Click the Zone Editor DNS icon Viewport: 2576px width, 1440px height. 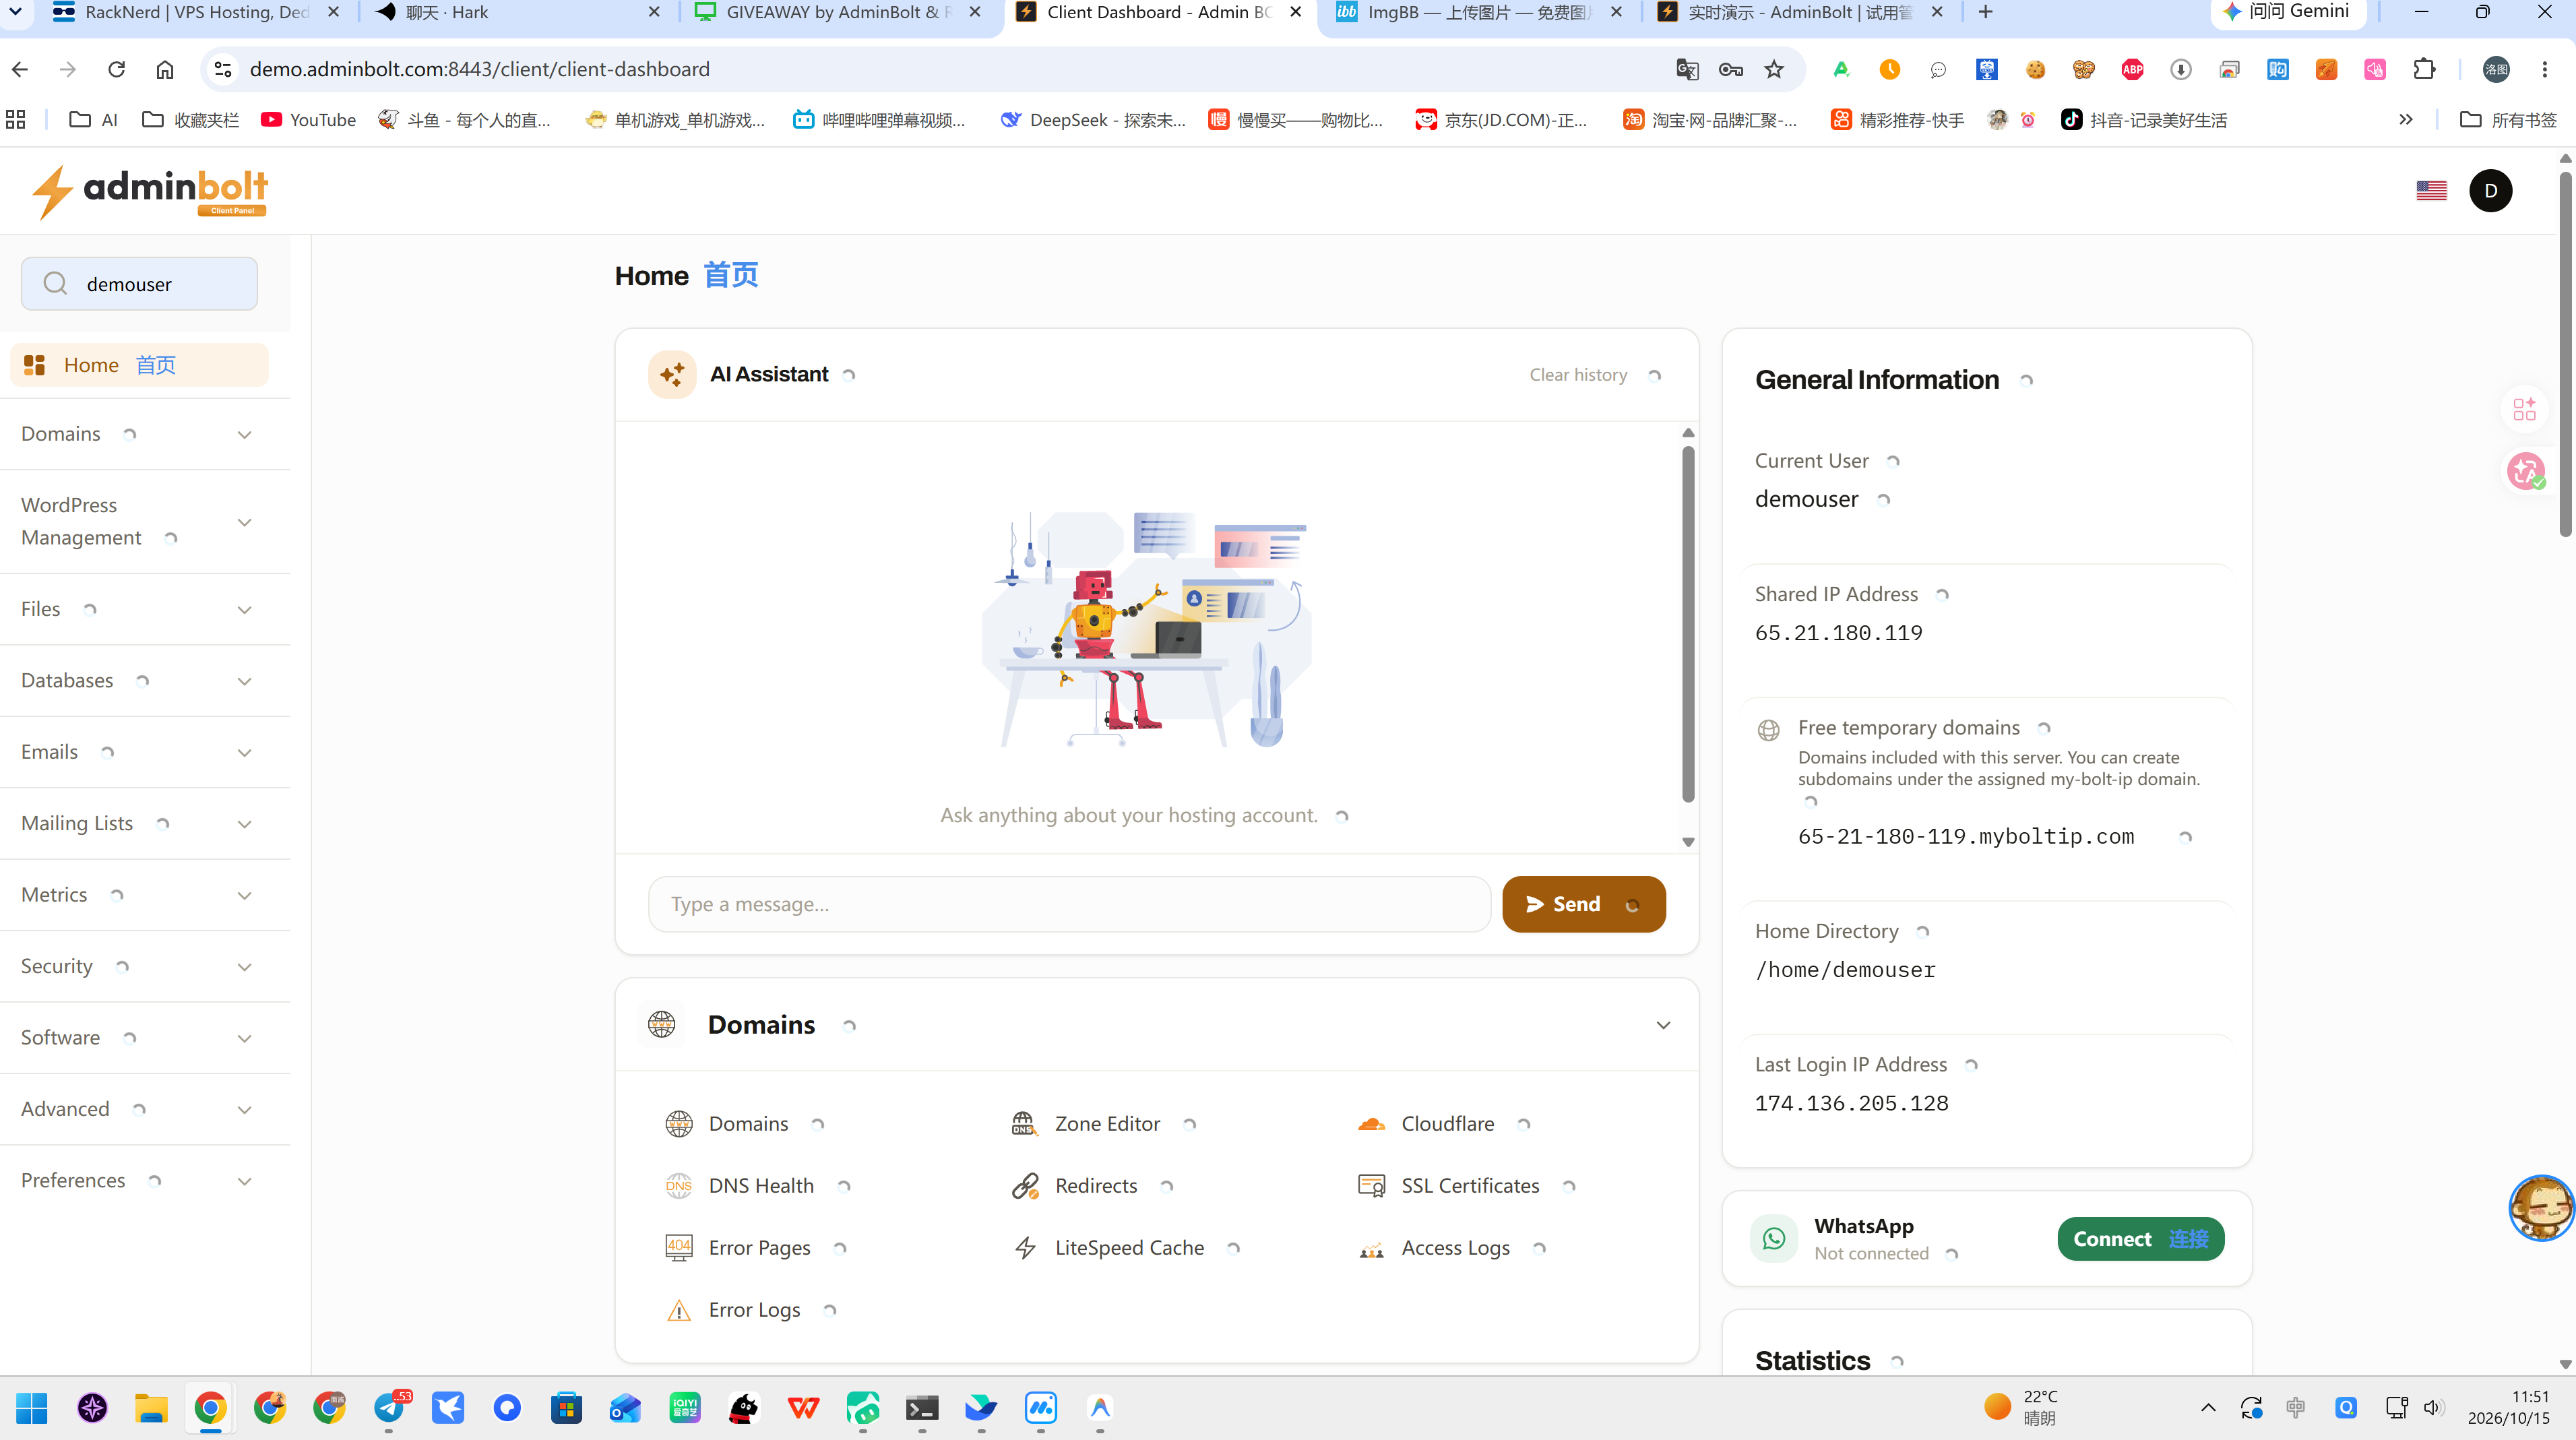pos(1024,1124)
